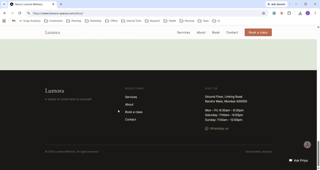Click 'Sunday: 7:00am – 12:00pm' hours text
320x170 pixels.
224,120
